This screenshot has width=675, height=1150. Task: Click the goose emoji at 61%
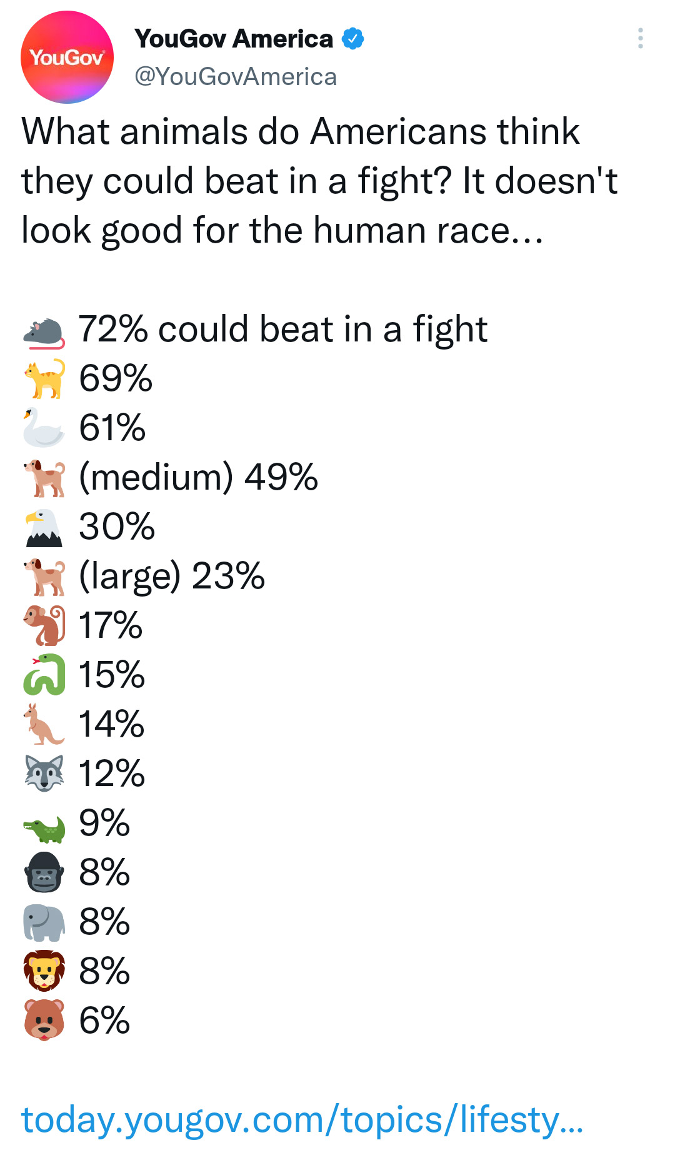(x=44, y=428)
